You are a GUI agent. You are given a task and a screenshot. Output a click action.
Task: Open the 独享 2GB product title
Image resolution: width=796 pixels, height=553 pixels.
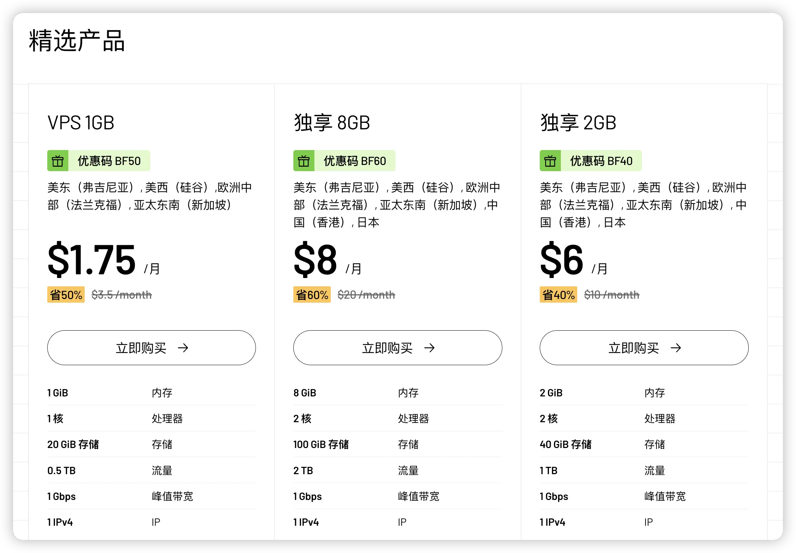pos(578,123)
